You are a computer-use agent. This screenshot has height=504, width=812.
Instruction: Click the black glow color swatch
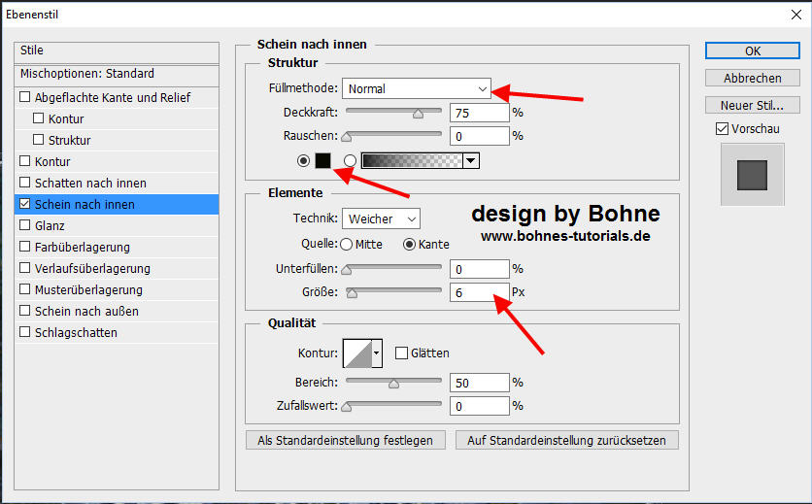point(323,160)
